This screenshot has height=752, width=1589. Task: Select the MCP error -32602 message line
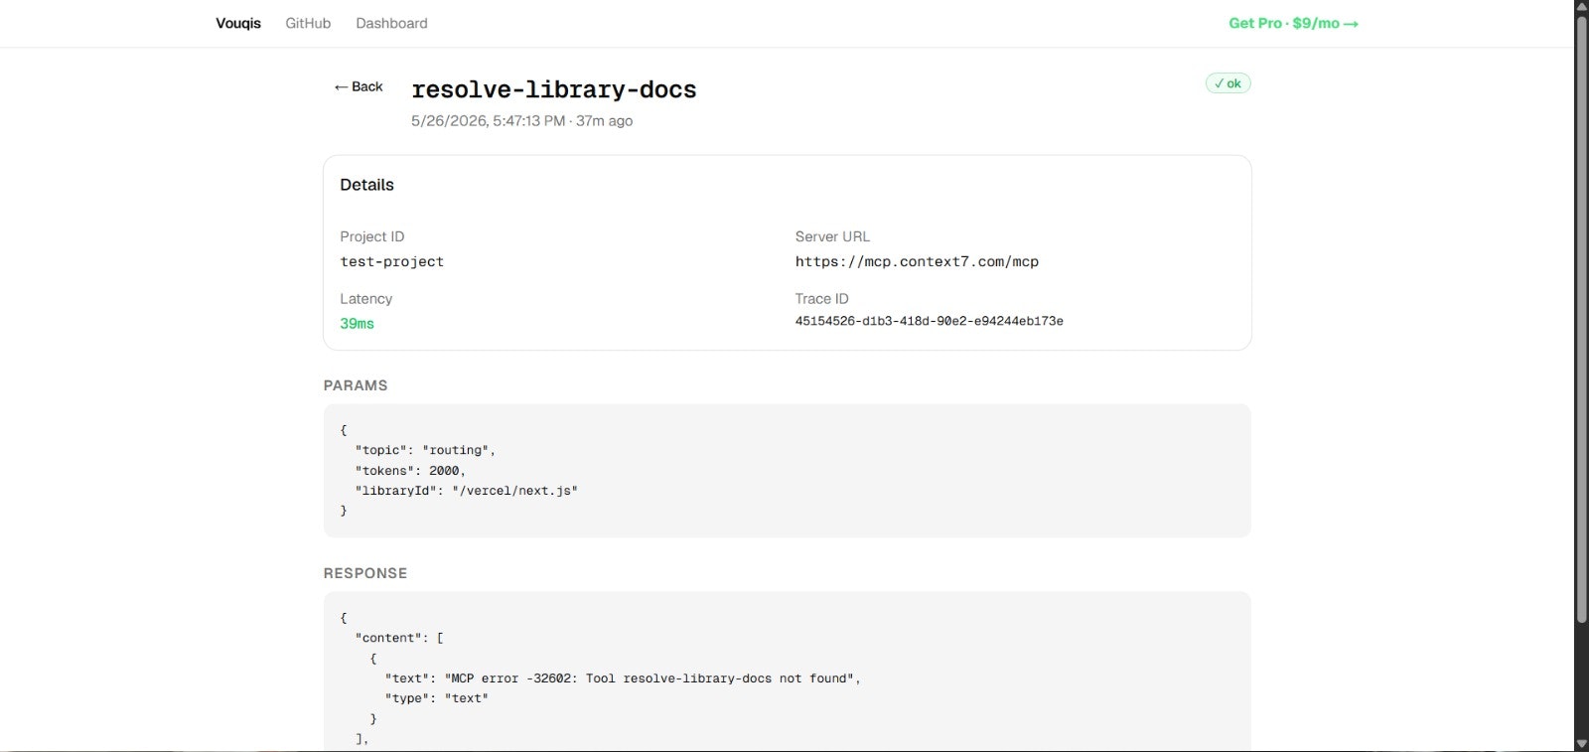pyautogui.click(x=623, y=678)
